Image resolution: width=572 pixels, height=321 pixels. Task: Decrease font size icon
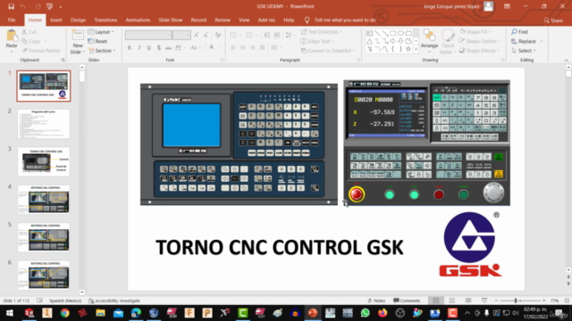tap(206, 35)
